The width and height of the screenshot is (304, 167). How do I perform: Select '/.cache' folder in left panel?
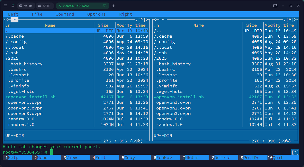[77, 36]
